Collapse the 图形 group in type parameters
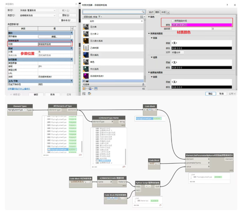Viewport: 238px width, 214px height. 71,33
